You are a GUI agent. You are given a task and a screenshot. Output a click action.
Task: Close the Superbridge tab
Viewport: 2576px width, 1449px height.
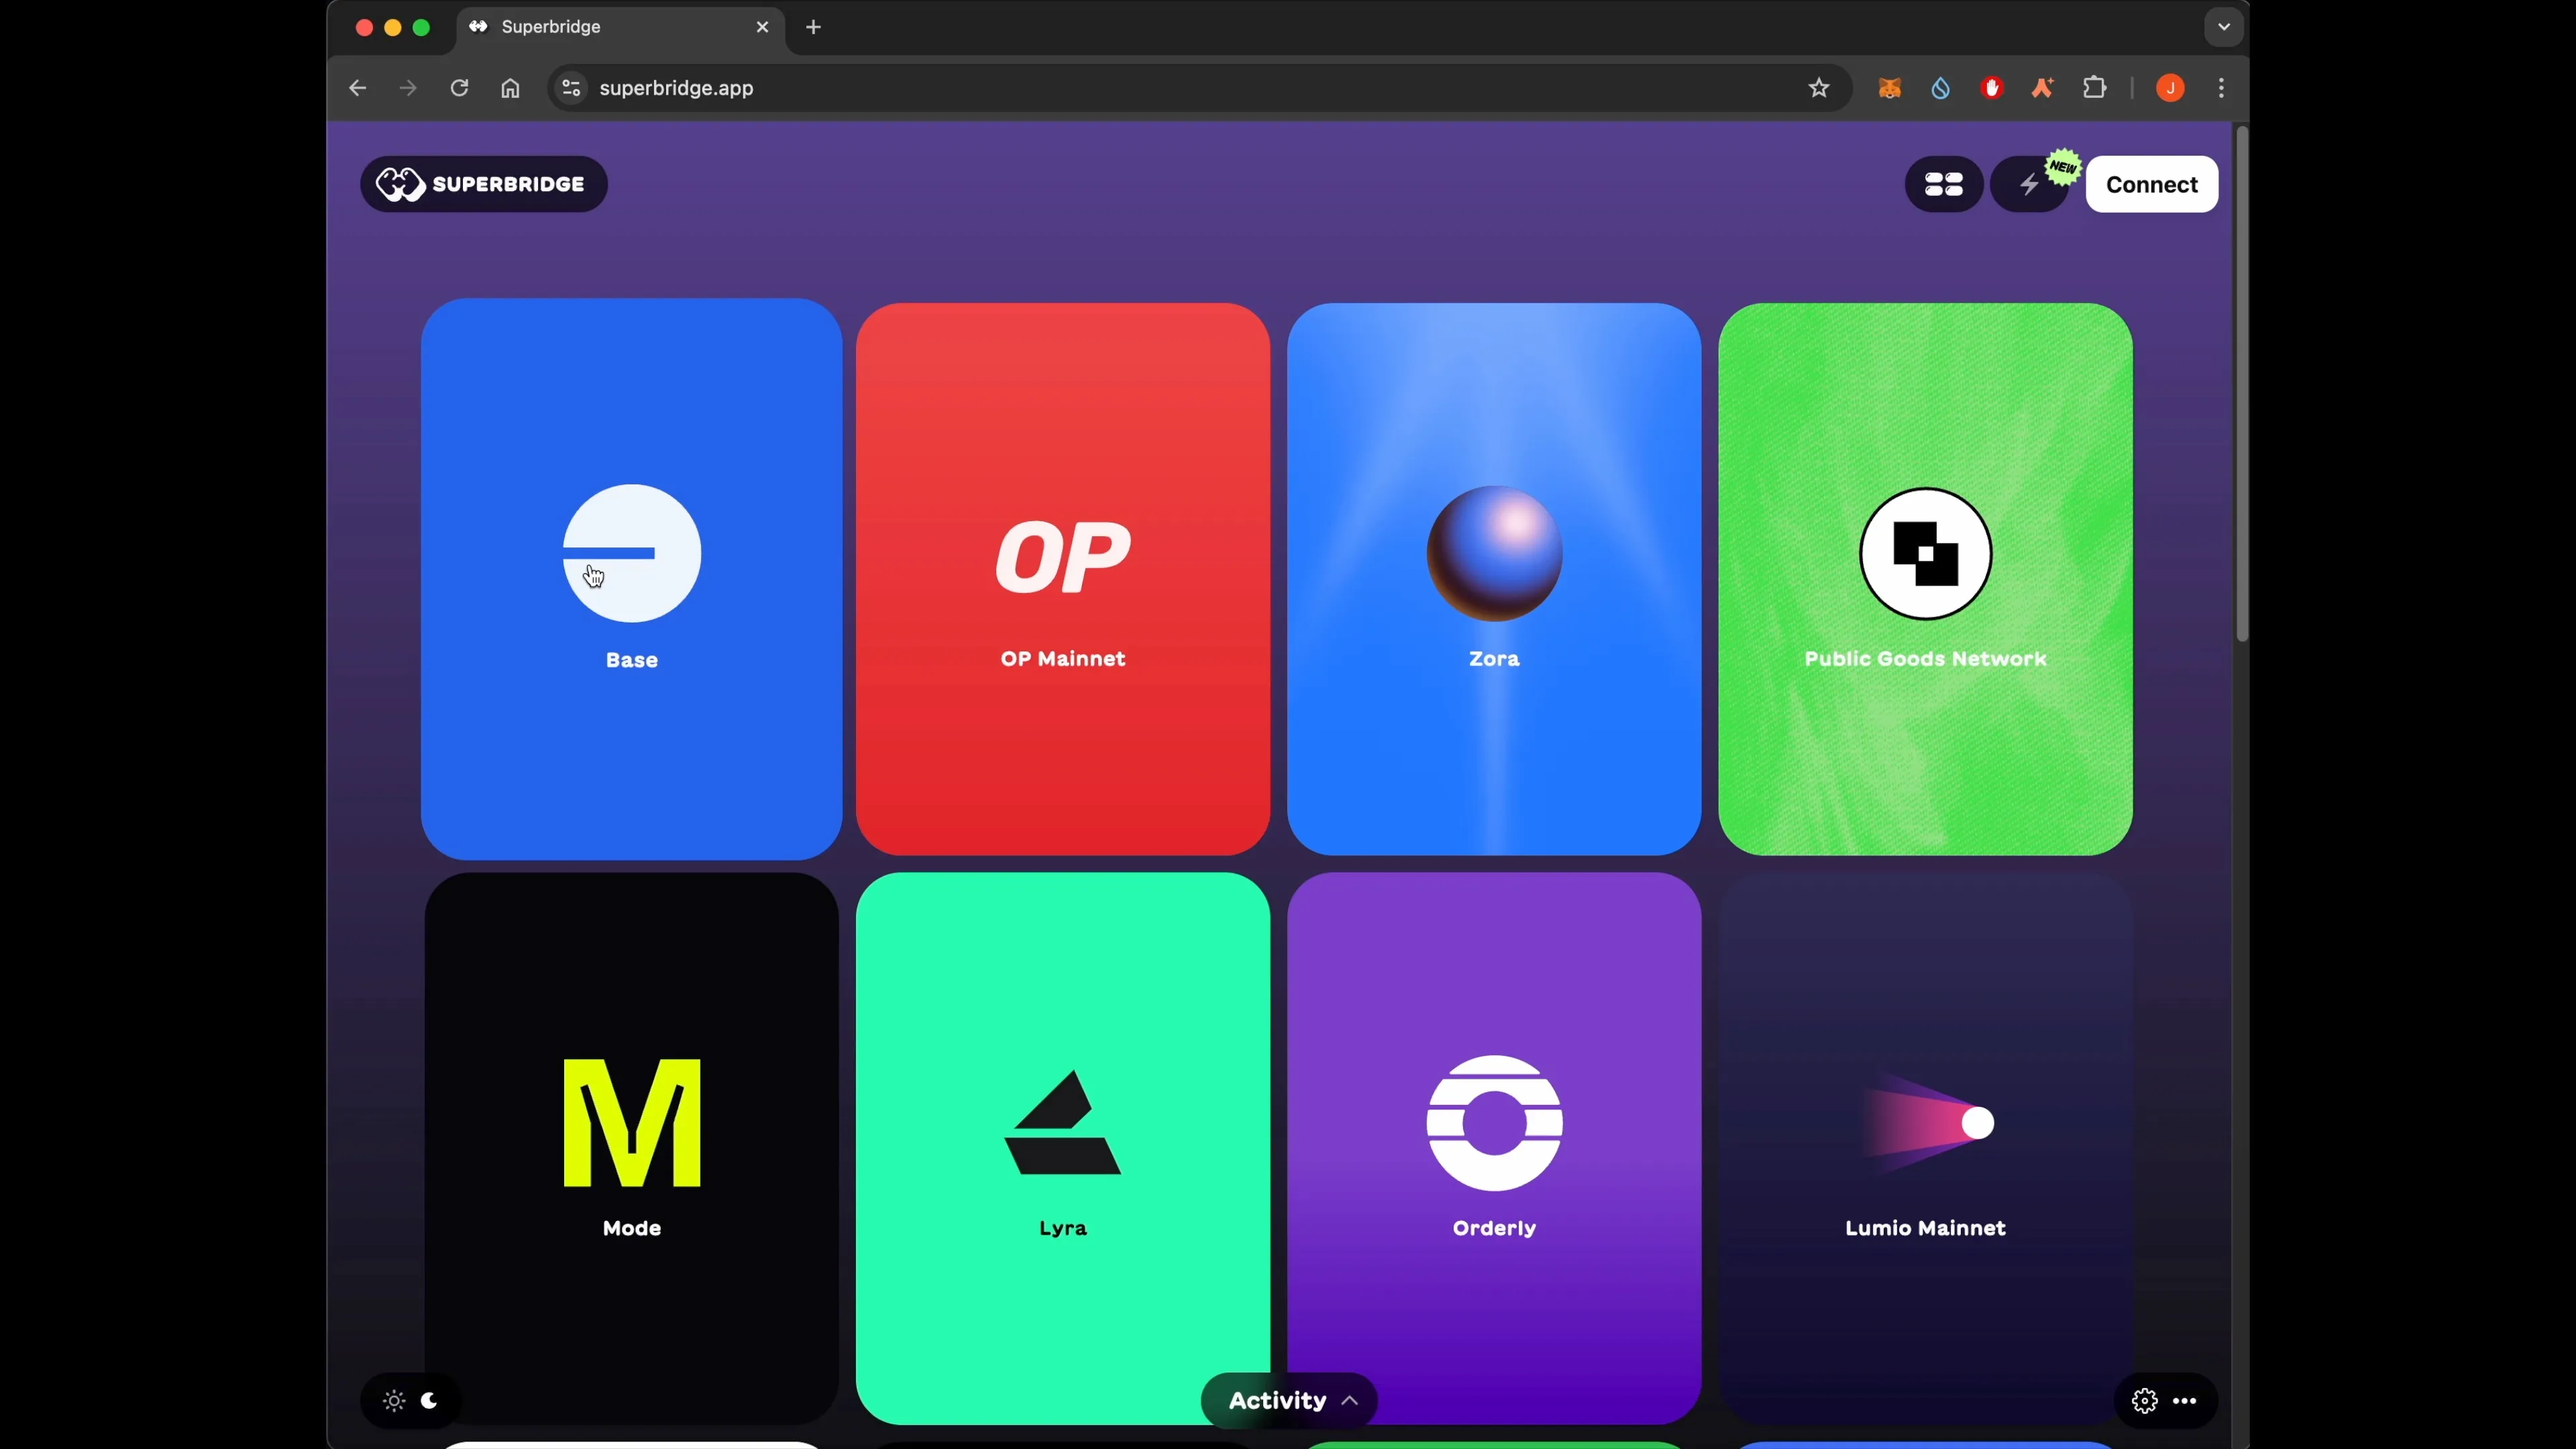click(x=762, y=27)
